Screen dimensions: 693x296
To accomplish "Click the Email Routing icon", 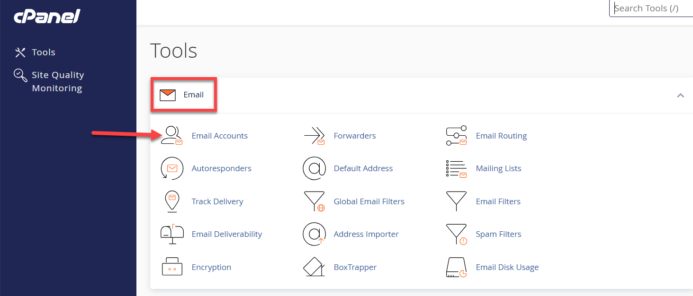I will (457, 136).
